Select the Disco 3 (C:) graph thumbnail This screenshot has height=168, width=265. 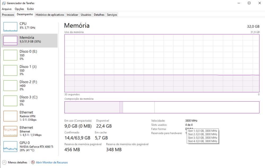[x=10, y=100]
